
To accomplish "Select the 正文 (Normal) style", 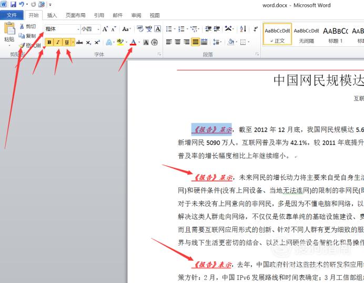I will [x=277, y=34].
